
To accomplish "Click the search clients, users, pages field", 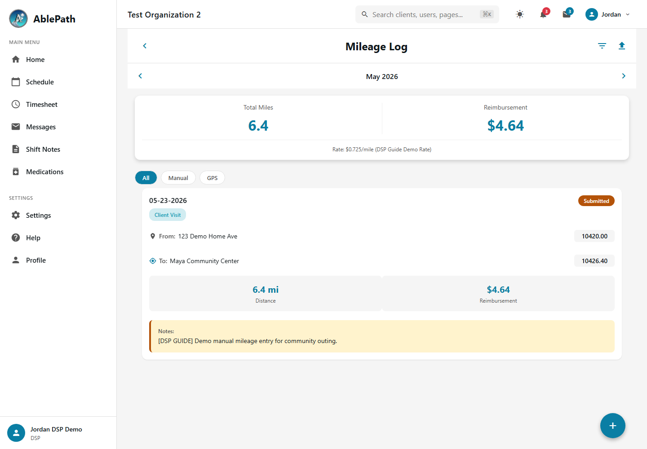I will [x=427, y=14].
